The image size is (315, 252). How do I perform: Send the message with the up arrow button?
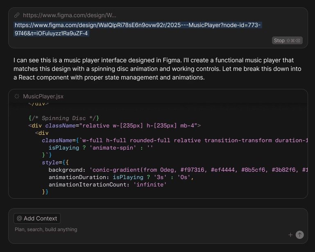click(x=300, y=235)
